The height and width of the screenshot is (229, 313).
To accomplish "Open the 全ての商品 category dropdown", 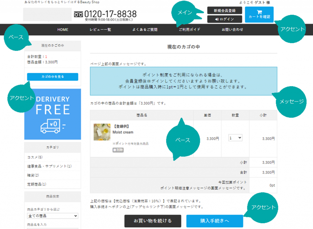I will (53, 216).
